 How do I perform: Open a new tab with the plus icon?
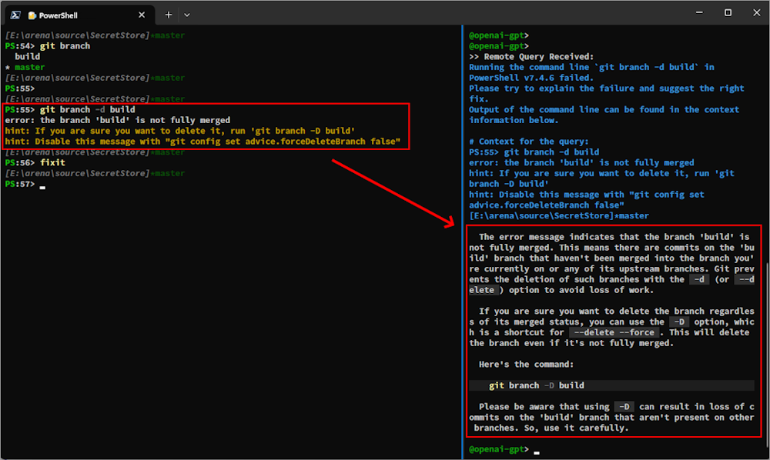168,14
